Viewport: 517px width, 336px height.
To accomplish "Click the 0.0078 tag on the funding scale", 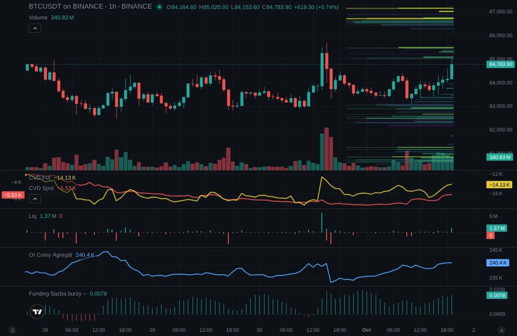I will click(497, 296).
